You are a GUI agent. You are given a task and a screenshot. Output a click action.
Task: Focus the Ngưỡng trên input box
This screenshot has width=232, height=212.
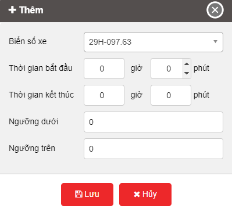click(154, 149)
